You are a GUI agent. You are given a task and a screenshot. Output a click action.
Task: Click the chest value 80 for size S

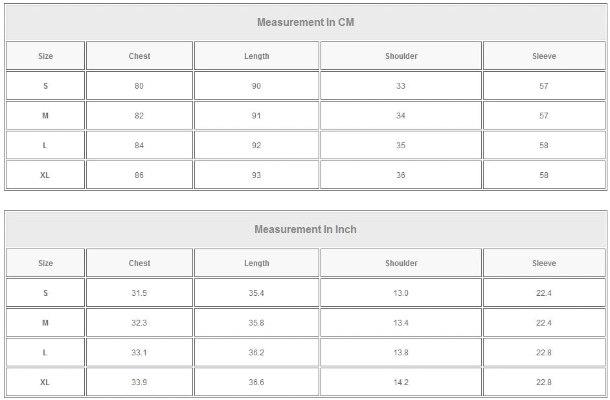point(139,86)
